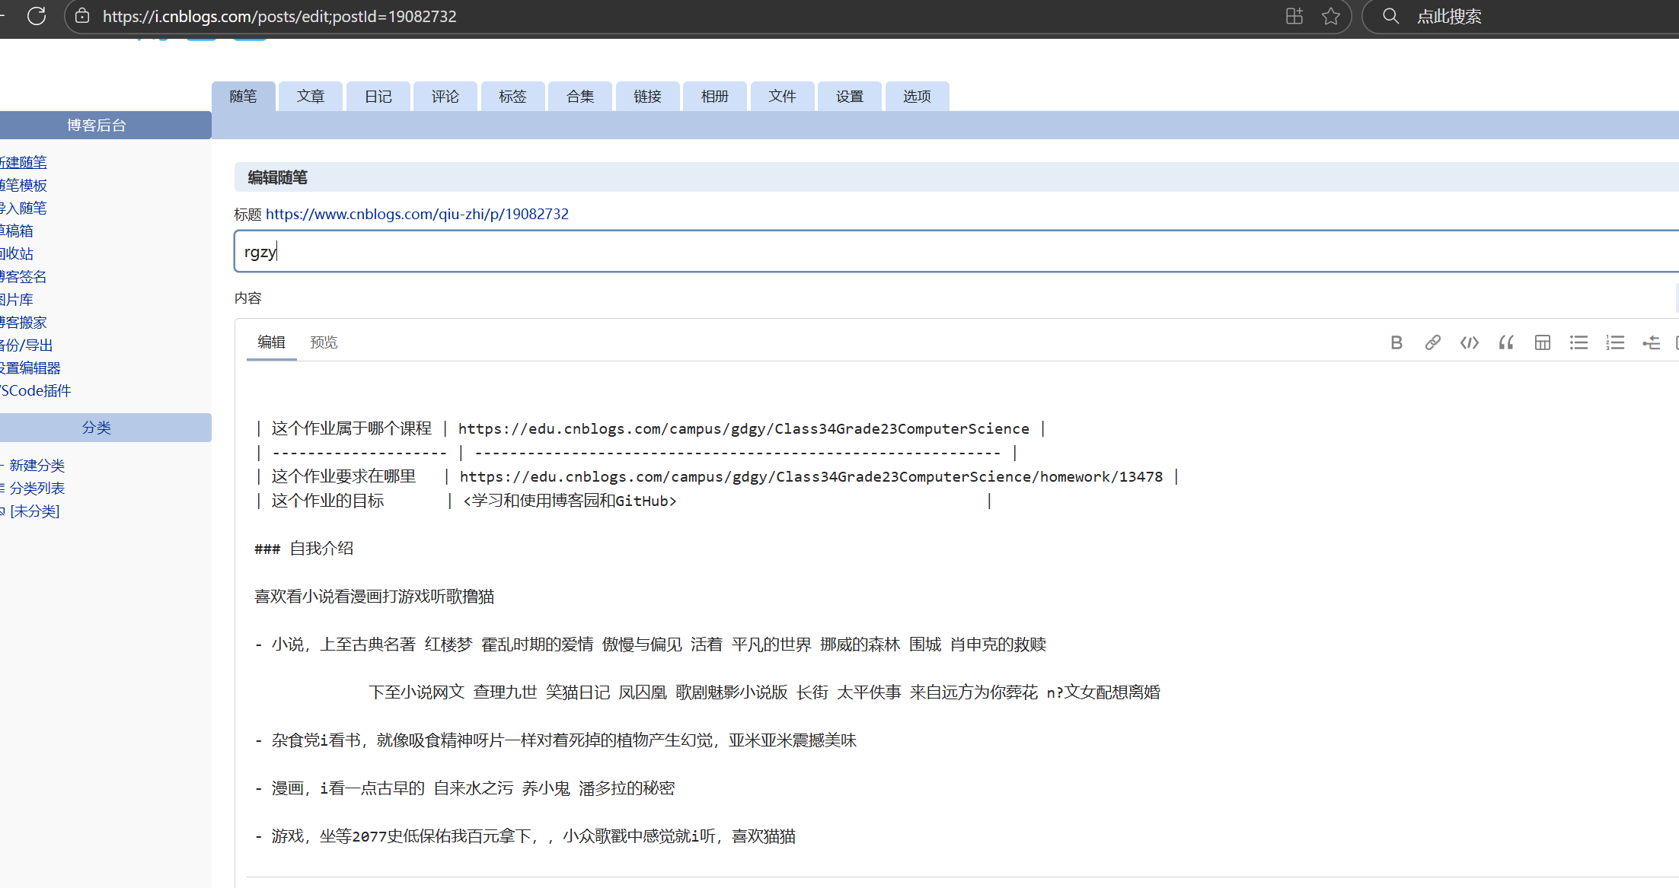Create a bullet list with the unordered list icon
The image size is (1679, 888).
coord(1578,342)
